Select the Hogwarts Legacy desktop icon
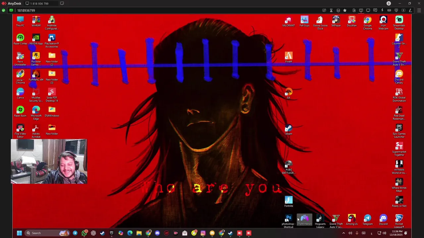The image size is (424, 238). pyautogui.click(x=320, y=221)
